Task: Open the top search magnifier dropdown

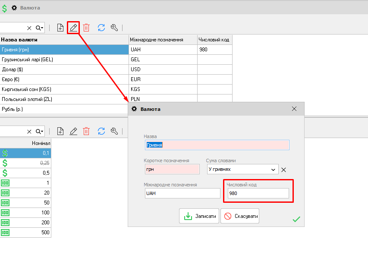Action: [x=40, y=28]
